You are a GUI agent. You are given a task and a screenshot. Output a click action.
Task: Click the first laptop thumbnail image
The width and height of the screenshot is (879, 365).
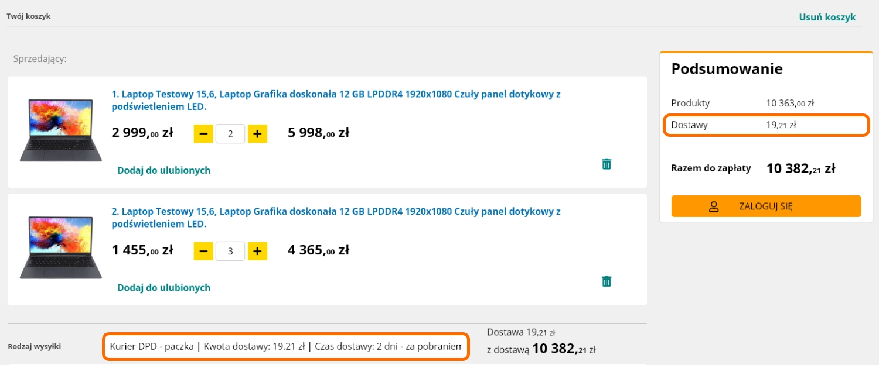[x=60, y=130]
